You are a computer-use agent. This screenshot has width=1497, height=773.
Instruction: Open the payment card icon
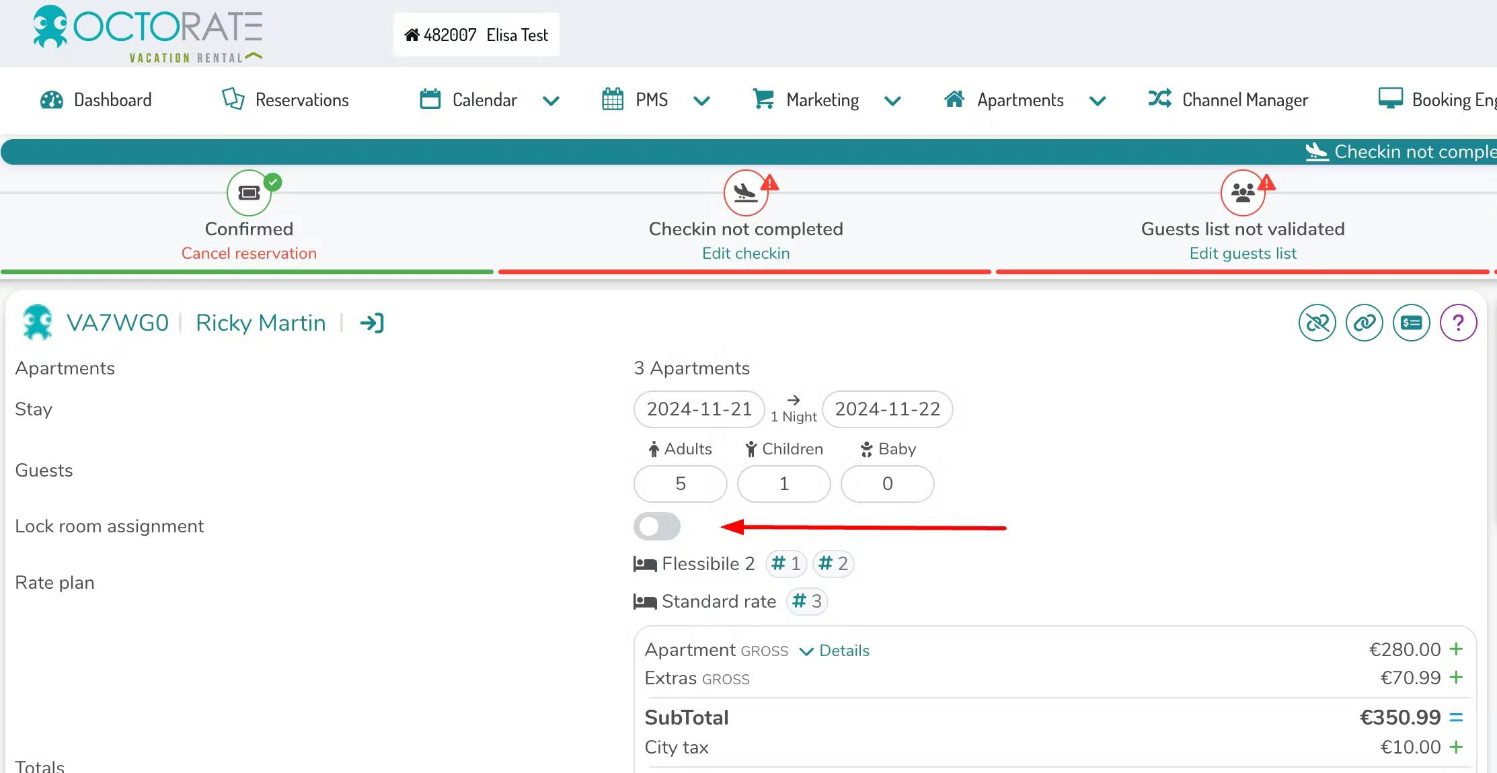tap(1411, 323)
